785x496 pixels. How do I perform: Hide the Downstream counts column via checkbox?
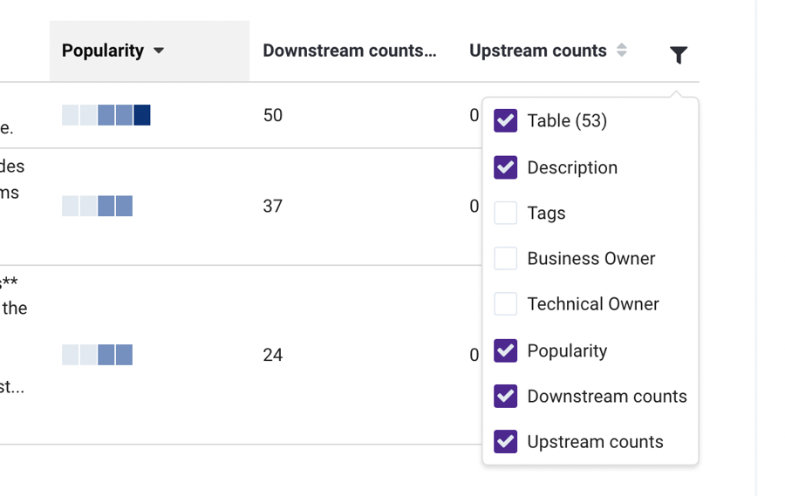506,396
